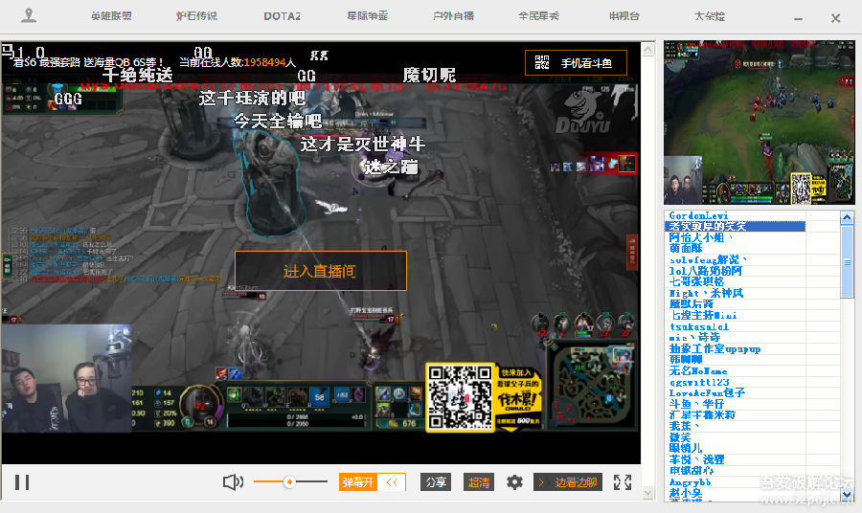Pause the live stream playback
The height and width of the screenshot is (513, 862).
(22, 482)
